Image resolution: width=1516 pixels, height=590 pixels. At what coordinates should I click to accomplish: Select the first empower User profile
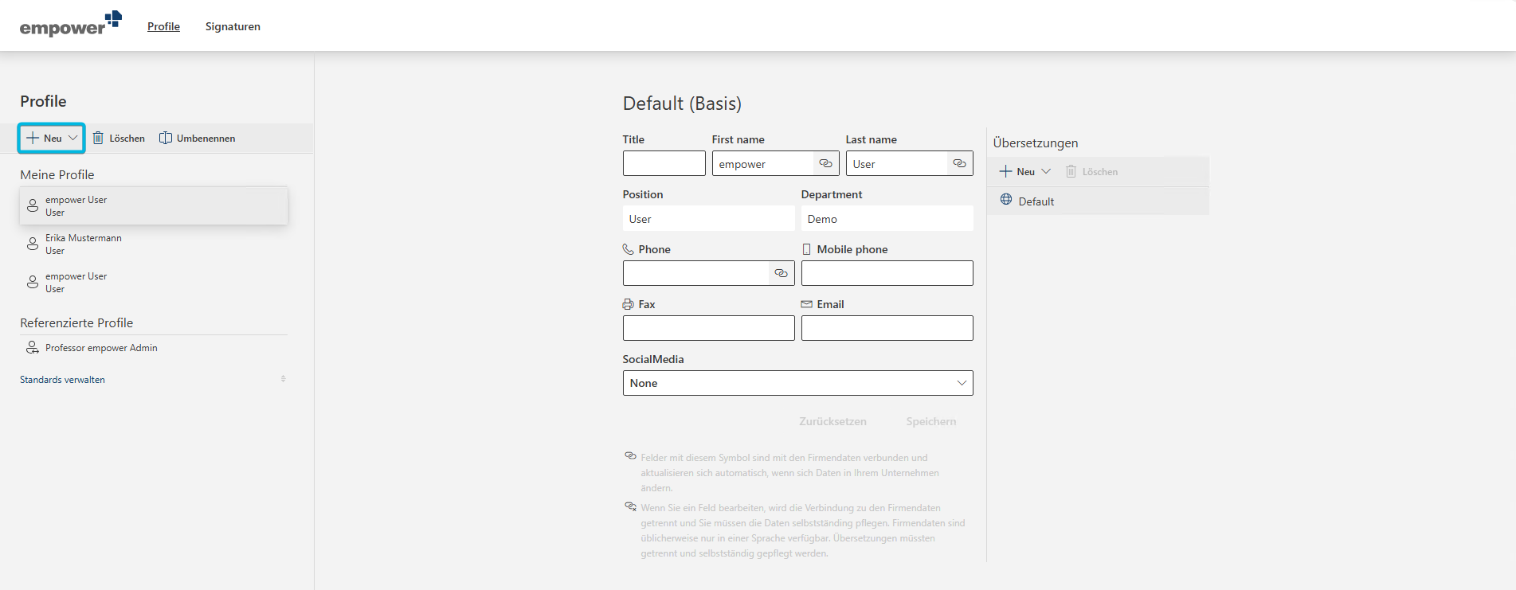point(154,205)
